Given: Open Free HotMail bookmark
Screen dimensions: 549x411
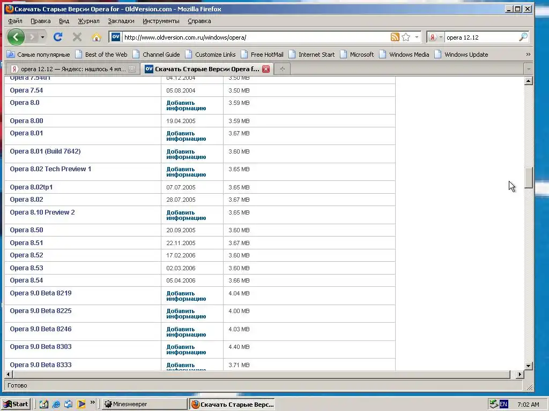Looking at the screenshot, I should point(262,55).
